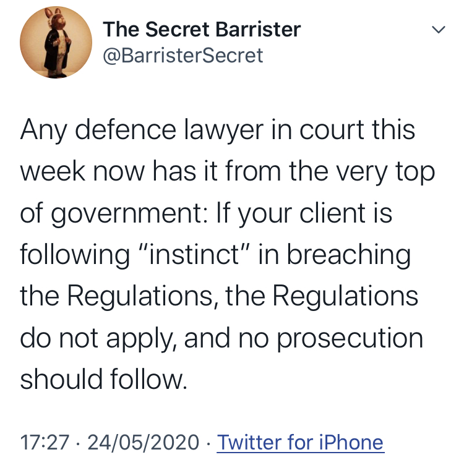Expand the tweet options chevron
The image size is (464, 460).
(x=438, y=29)
